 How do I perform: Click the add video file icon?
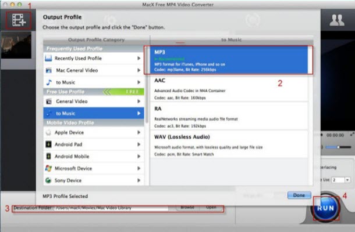19,20
